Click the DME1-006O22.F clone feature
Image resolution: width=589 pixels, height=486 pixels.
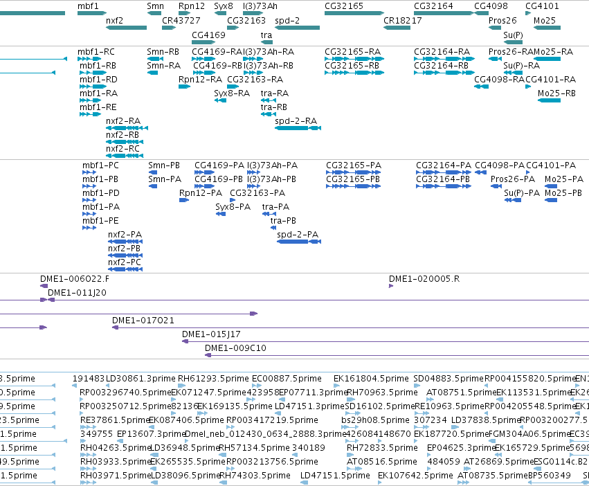click(x=44, y=286)
